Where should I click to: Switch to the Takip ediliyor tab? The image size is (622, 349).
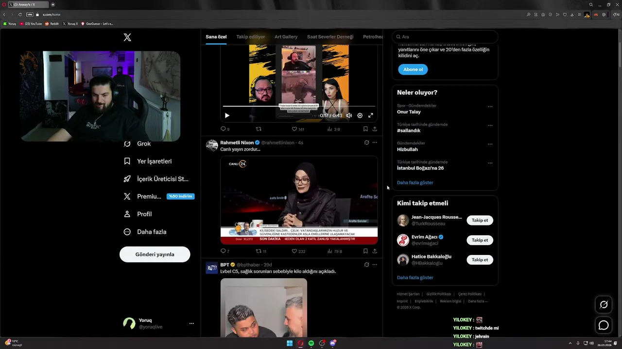click(x=251, y=37)
